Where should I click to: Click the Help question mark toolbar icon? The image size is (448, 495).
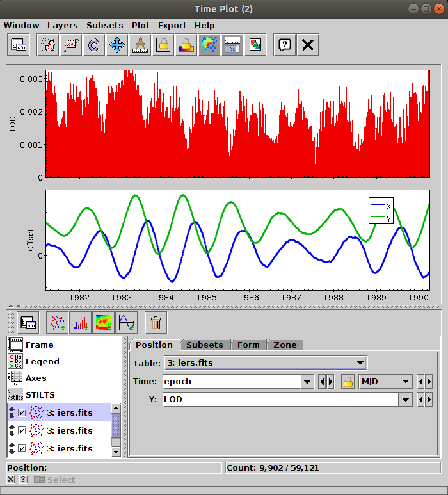[285, 45]
